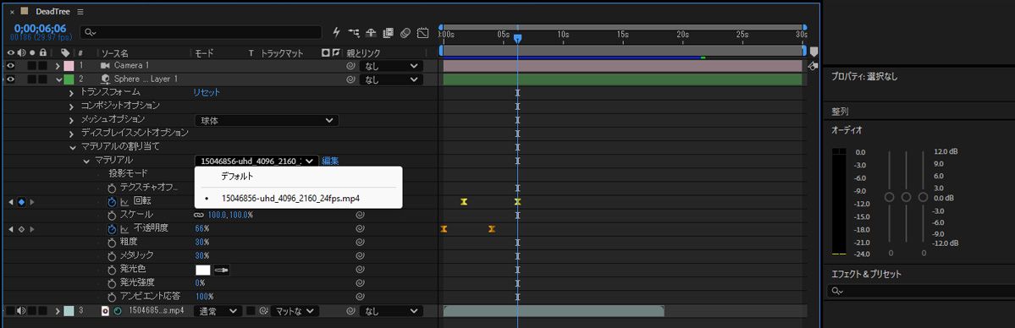Click the middle audio level slider handle
Image resolution: width=1015 pixels, height=328 pixels.
(907, 197)
